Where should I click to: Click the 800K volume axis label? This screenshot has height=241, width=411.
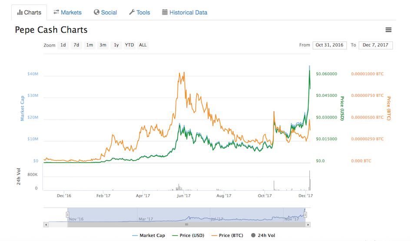pos(33,175)
